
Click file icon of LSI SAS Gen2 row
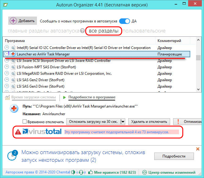(x=13, y=80)
